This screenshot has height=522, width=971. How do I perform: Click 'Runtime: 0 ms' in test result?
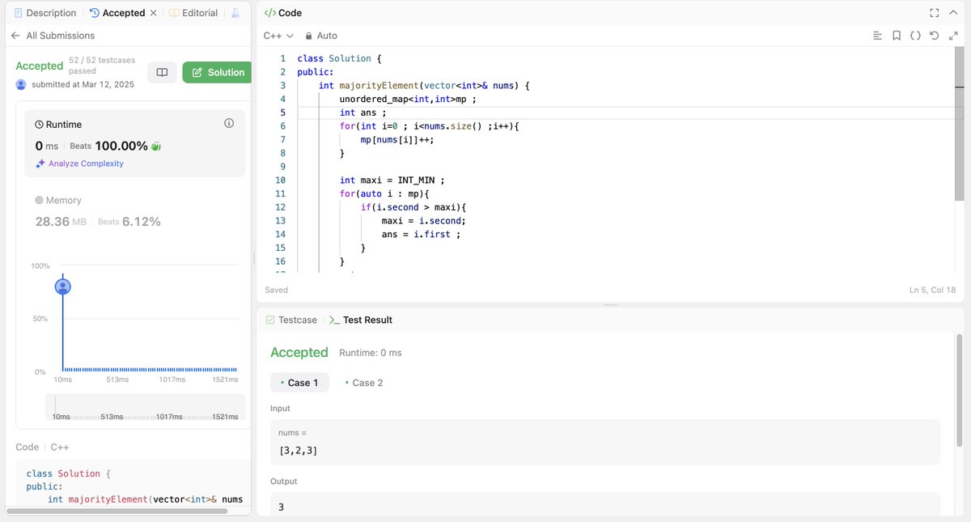pyautogui.click(x=371, y=353)
